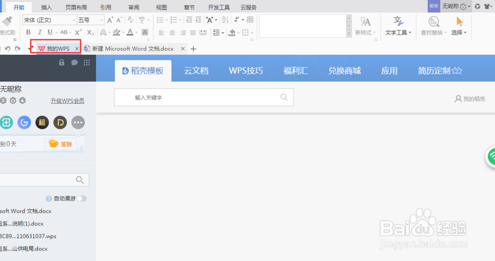Open the 云服务 ribbon tab

[x=248, y=7]
